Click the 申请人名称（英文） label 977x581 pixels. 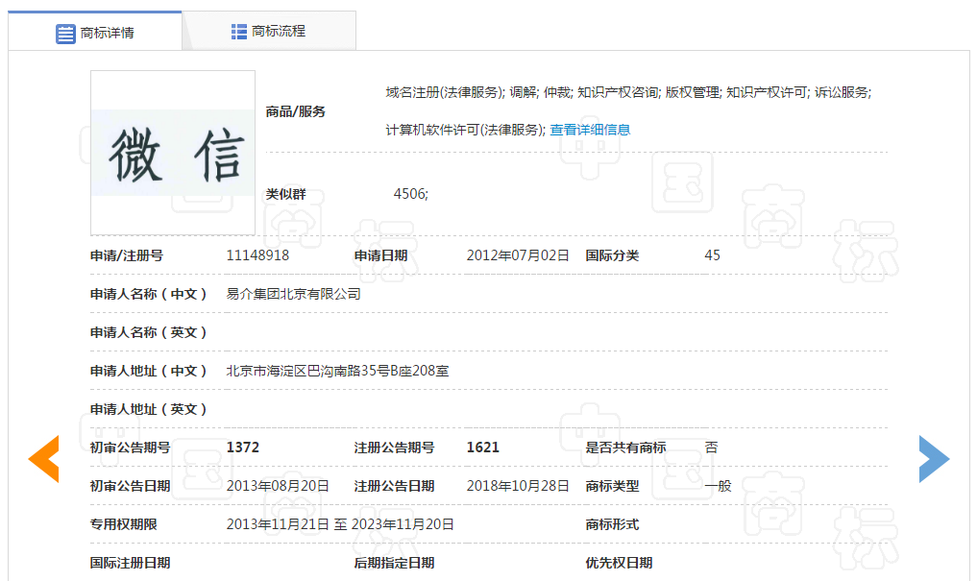(x=148, y=332)
